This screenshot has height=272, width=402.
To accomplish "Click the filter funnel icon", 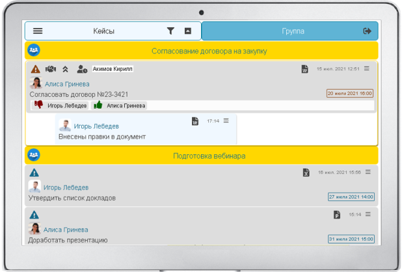I will click(170, 31).
